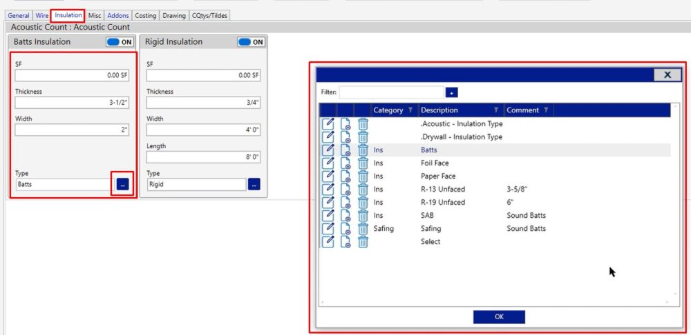691x335 pixels.
Task: Click the Filter text field
Action: 391,92
